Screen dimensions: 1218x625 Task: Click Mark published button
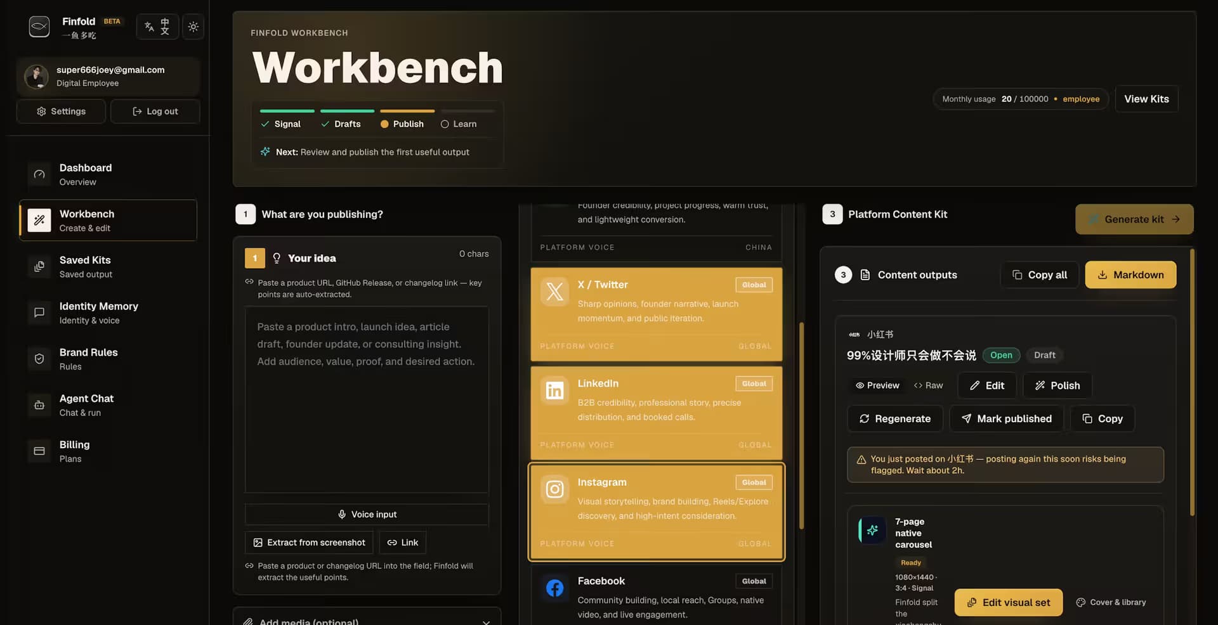point(1006,419)
